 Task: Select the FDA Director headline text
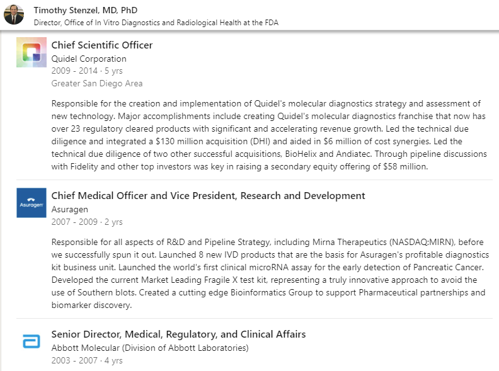156,22
